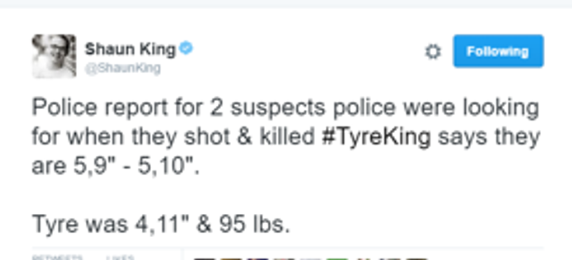Click the RETWEETS count label
The width and height of the screenshot is (572, 260).
(57, 257)
